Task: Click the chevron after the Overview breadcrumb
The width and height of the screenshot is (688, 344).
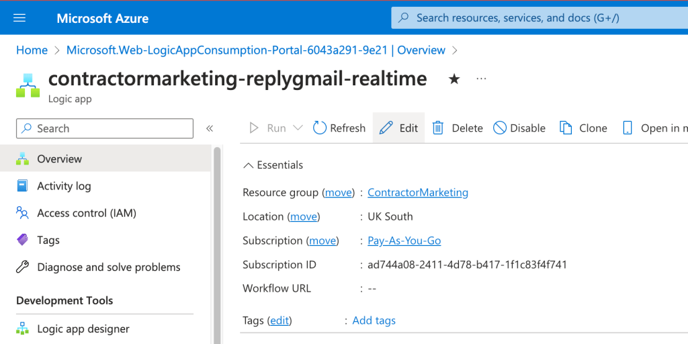Action: (x=455, y=50)
